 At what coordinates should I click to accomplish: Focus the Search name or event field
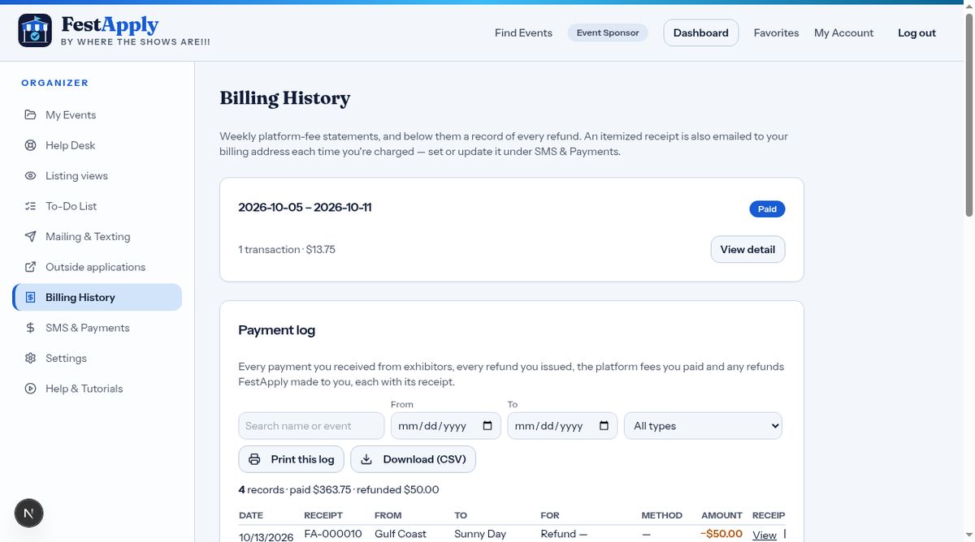point(311,425)
